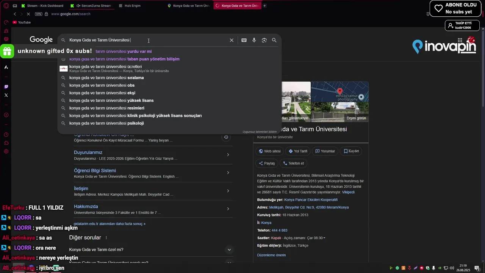The image size is (485, 273).
Task: Open phone number 444 4 883 link
Action: tap(279, 231)
